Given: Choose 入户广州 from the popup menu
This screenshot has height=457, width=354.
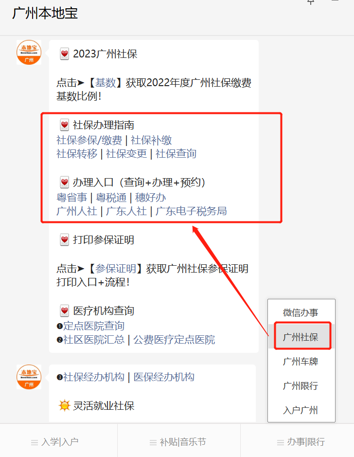Looking at the screenshot, I should (301, 410).
